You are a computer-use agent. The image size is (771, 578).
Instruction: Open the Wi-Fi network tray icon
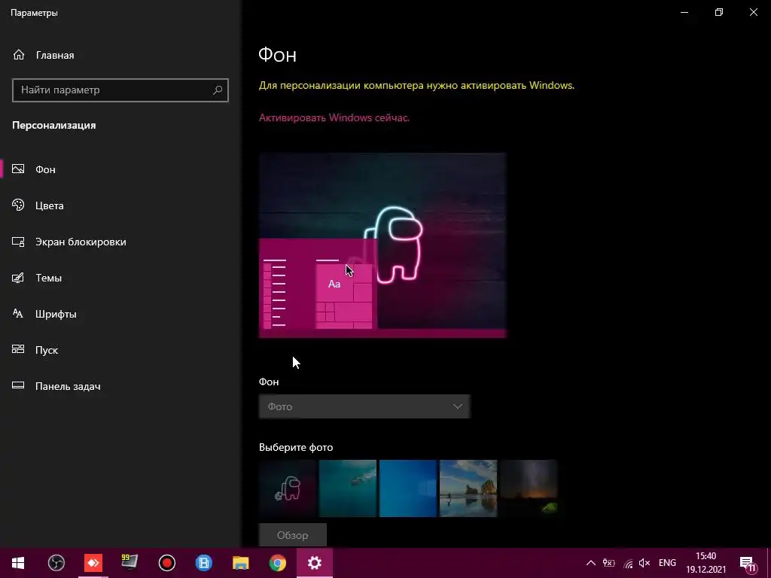628,563
